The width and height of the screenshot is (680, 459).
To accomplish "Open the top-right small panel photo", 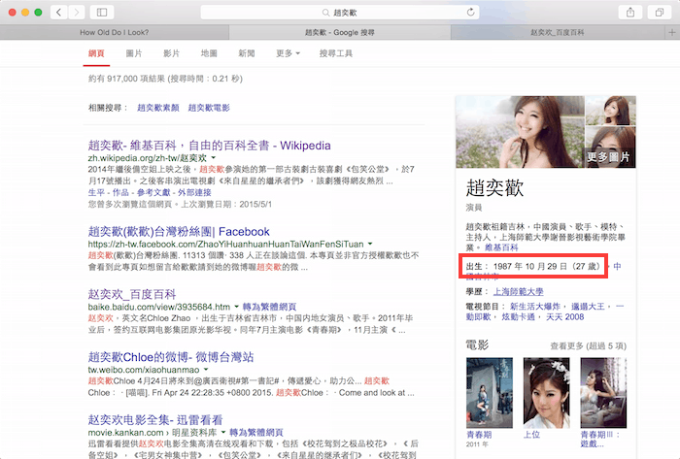I will pyautogui.click(x=611, y=111).
